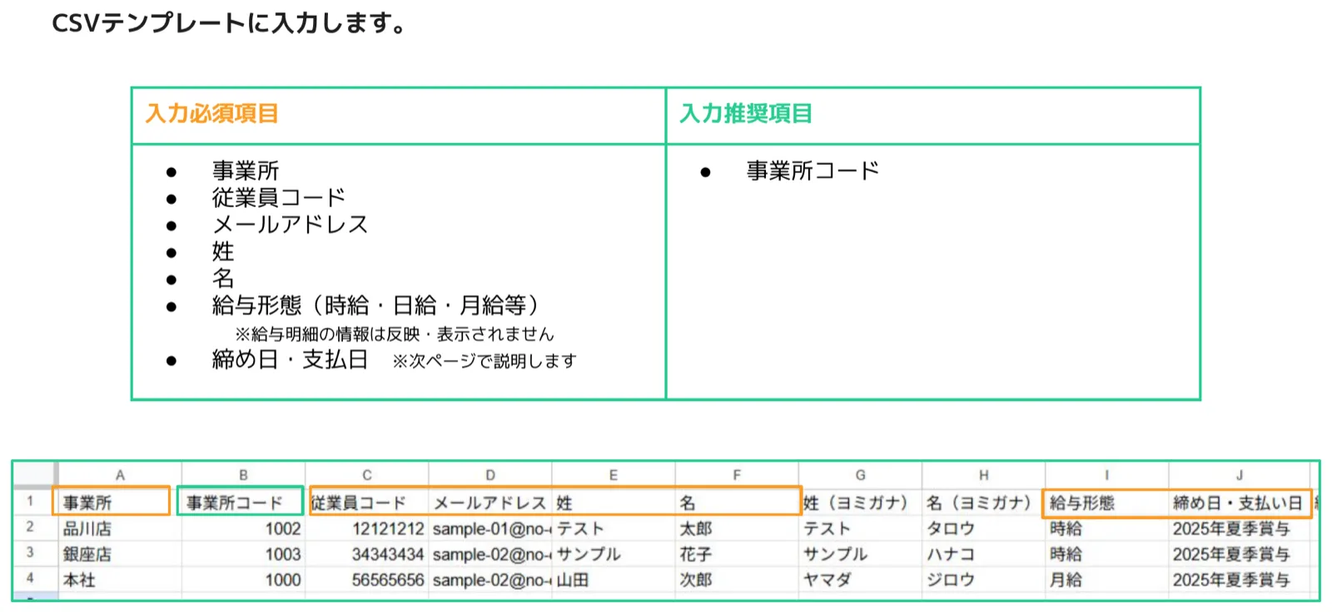Click header cell 名(ヨミガナ)

[983, 502]
